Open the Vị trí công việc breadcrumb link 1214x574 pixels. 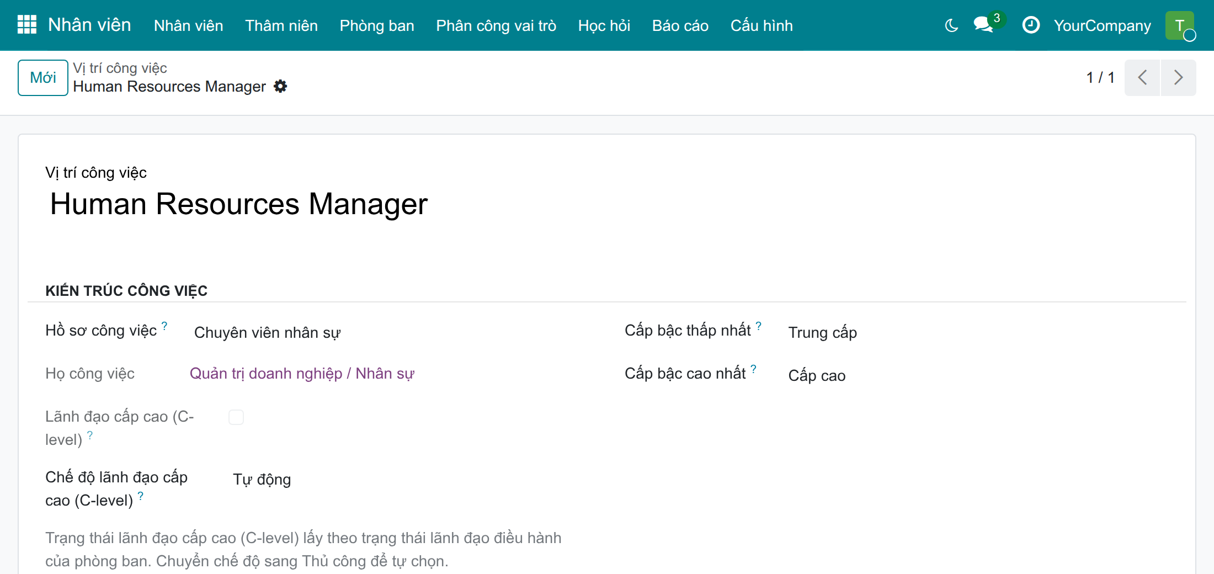[x=120, y=68]
